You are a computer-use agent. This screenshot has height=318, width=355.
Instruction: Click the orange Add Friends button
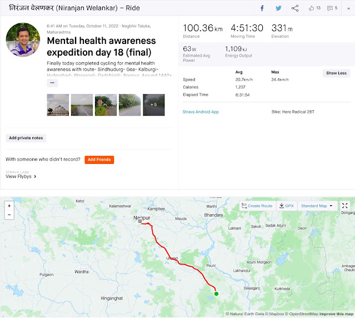(x=99, y=160)
